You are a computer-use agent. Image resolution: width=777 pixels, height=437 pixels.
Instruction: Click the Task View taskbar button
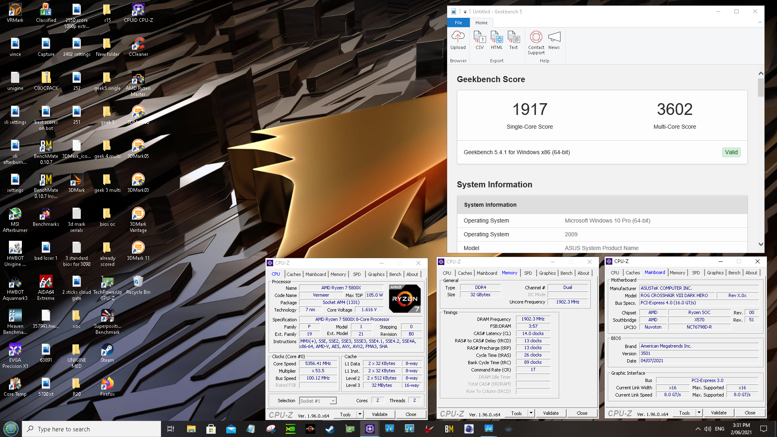tap(171, 429)
